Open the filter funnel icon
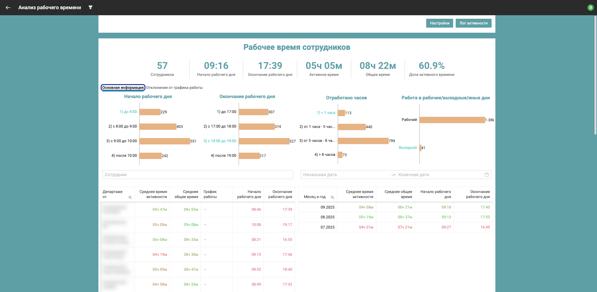Image resolution: width=597 pixels, height=292 pixels. click(91, 8)
